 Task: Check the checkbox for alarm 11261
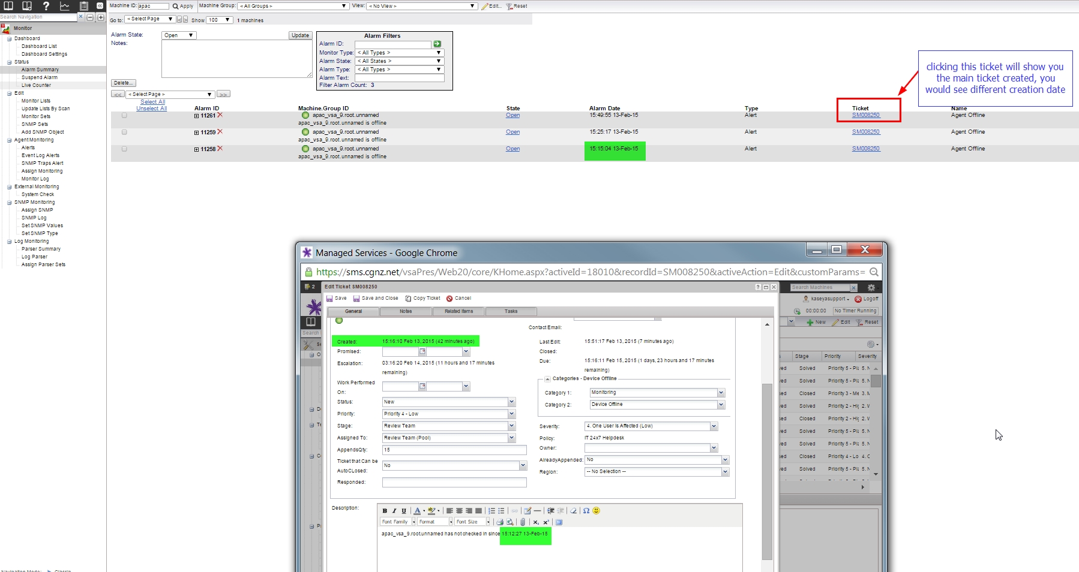coord(124,115)
